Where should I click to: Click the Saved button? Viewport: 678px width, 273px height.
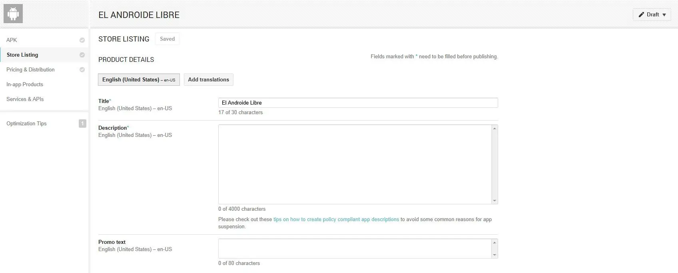point(167,39)
